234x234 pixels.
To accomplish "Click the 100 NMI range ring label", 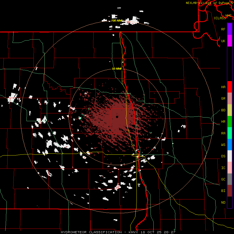I will (117, 21).
